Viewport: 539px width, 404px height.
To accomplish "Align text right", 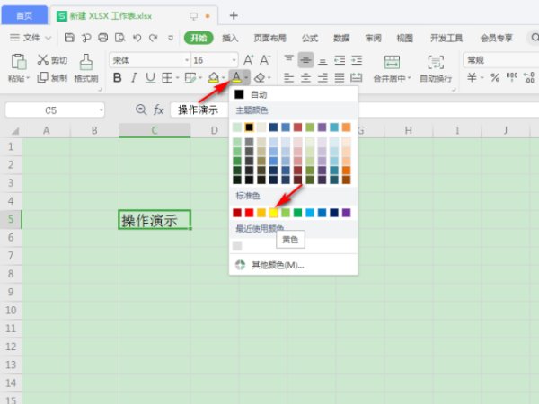I will (x=323, y=78).
